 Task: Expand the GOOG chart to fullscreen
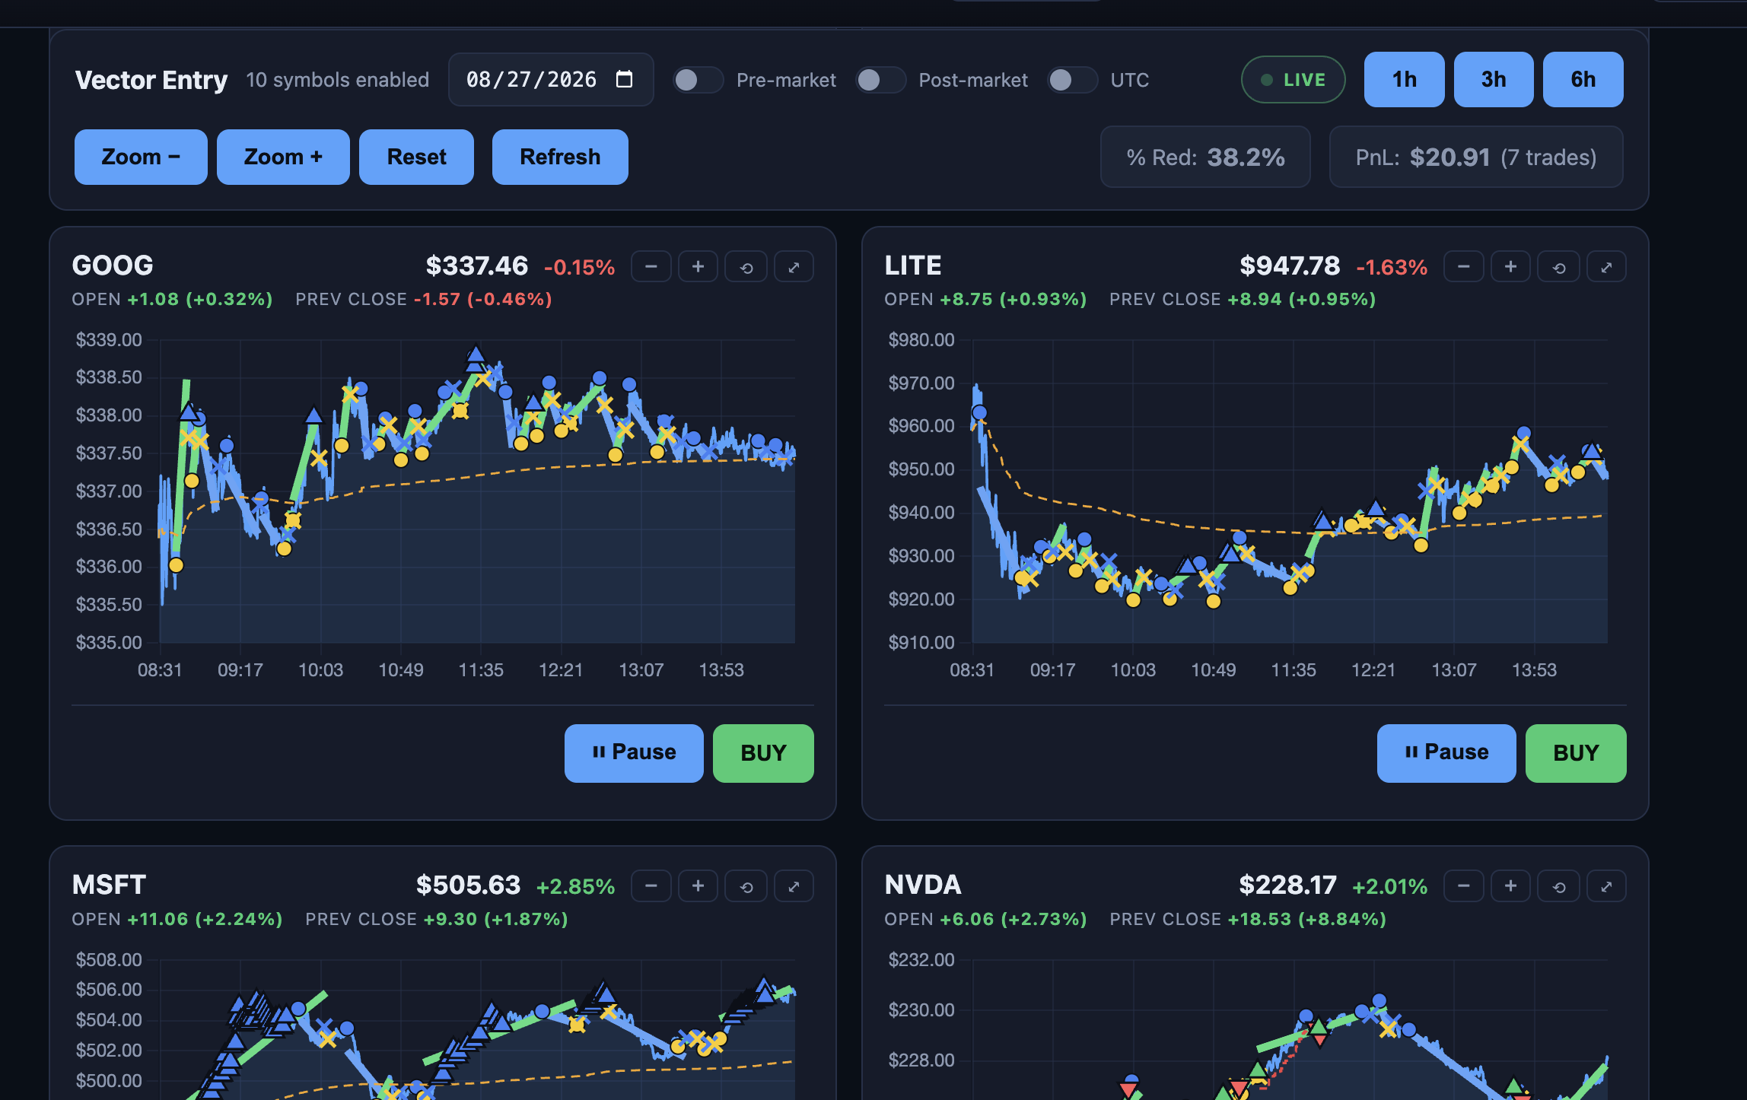[794, 267]
